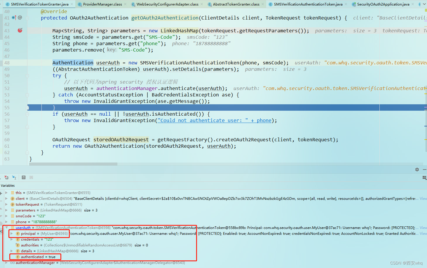This screenshot has width=427, height=268.
Task: Expand the 'phone' variable node
Action: pyautogui.click(x=6, y=222)
